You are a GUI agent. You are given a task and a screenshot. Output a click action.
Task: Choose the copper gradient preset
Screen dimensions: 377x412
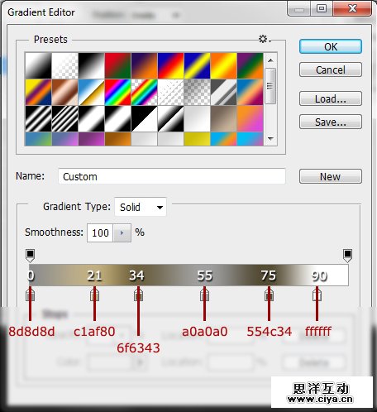64,92
